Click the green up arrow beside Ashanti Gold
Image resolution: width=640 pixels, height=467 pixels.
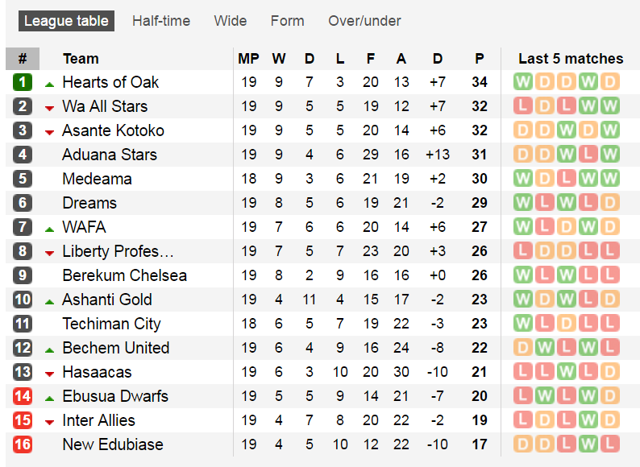click(49, 300)
